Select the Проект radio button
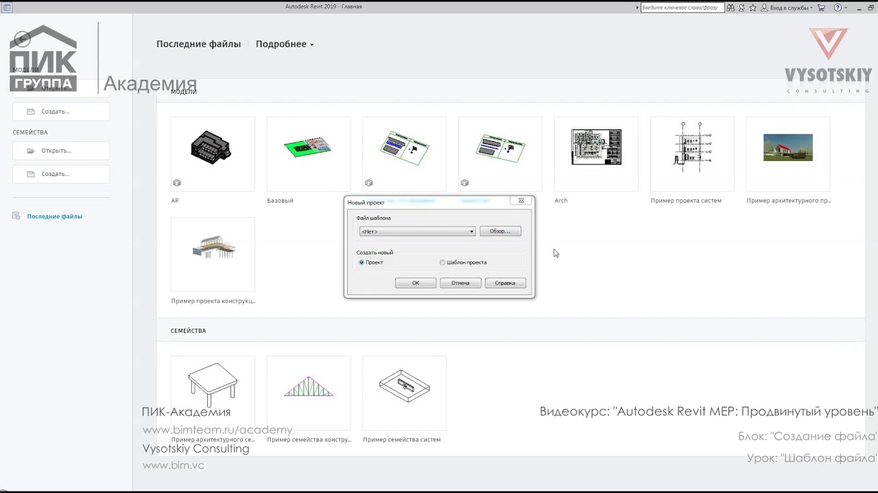 361,262
